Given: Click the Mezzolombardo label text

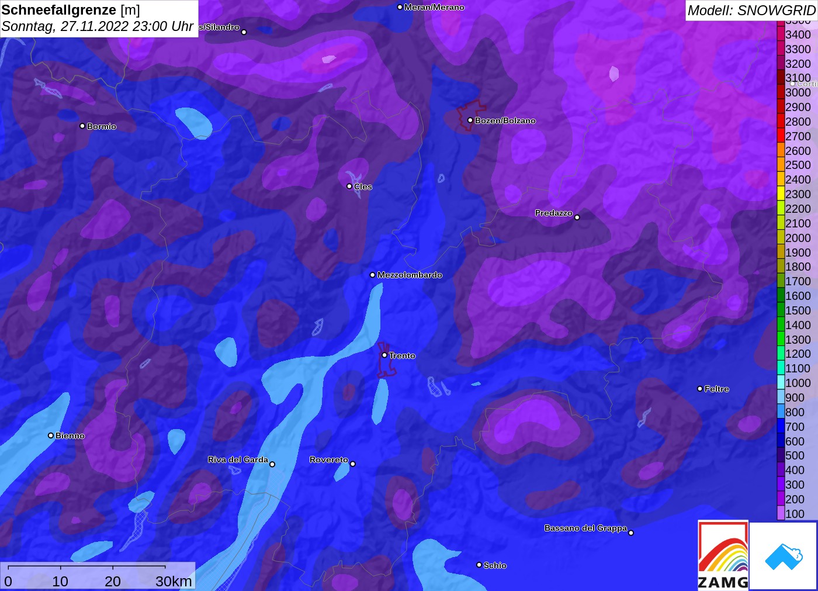Looking at the screenshot, I should pyautogui.click(x=410, y=275).
